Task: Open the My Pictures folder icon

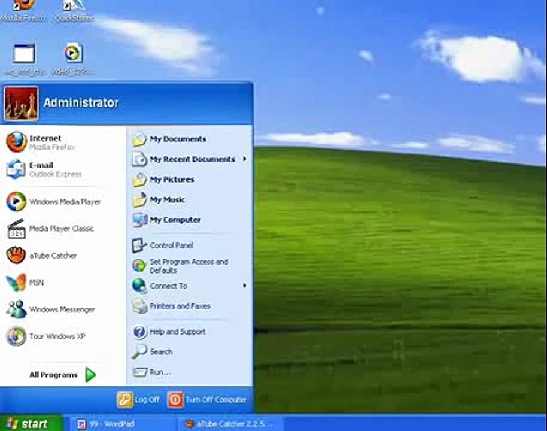Action: click(x=139, y=180)
